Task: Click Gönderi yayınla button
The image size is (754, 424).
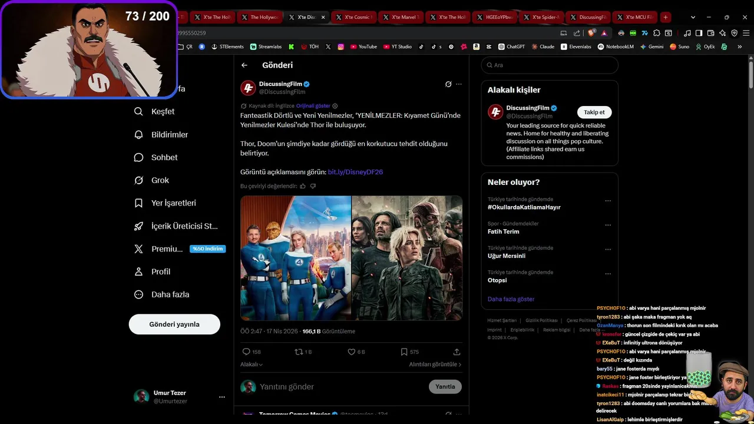Action: click(x=174, y=324)
